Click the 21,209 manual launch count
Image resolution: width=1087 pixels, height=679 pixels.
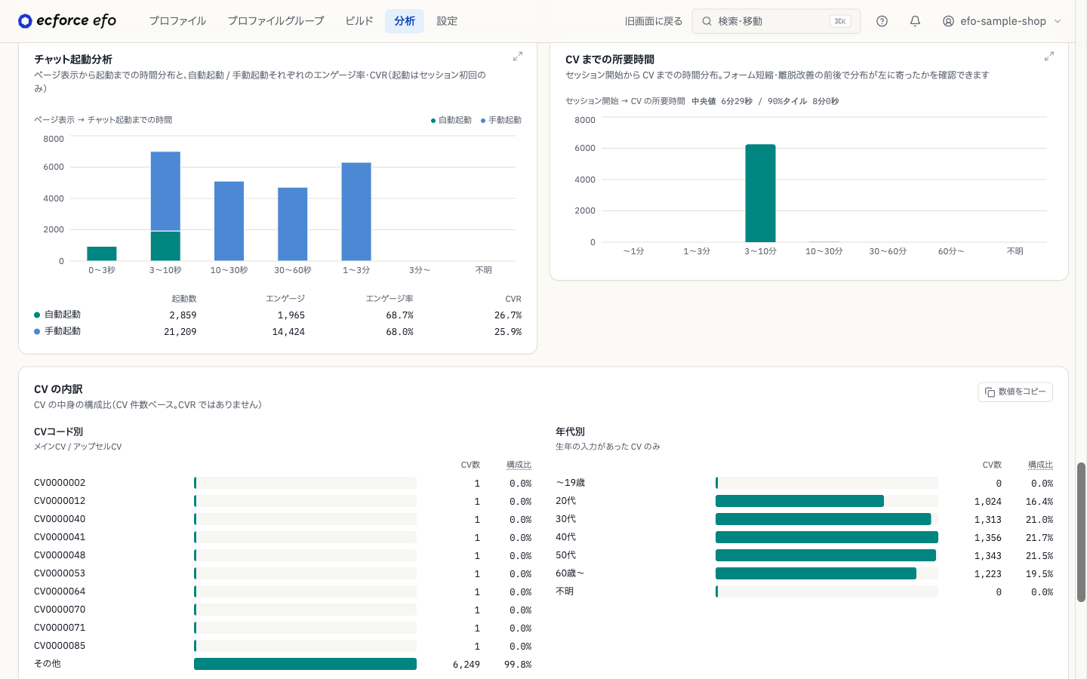(180, 332)
